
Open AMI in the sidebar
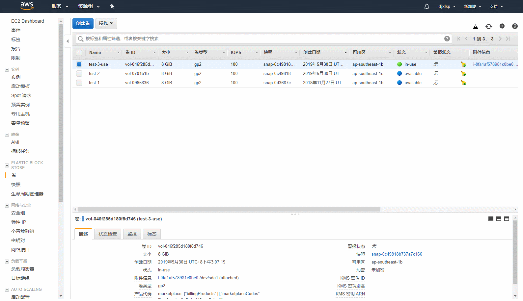[15, 142]
